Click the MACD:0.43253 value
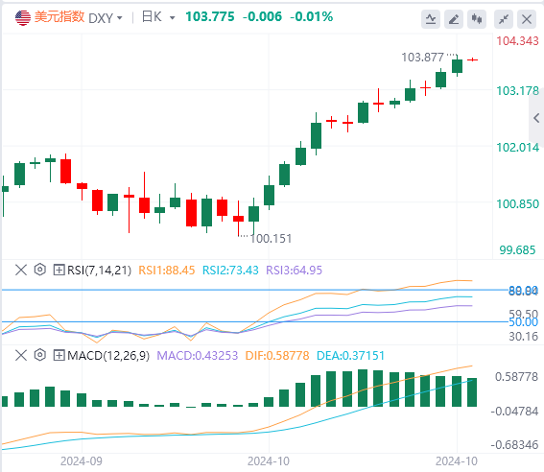 click(x=198, y=356)
